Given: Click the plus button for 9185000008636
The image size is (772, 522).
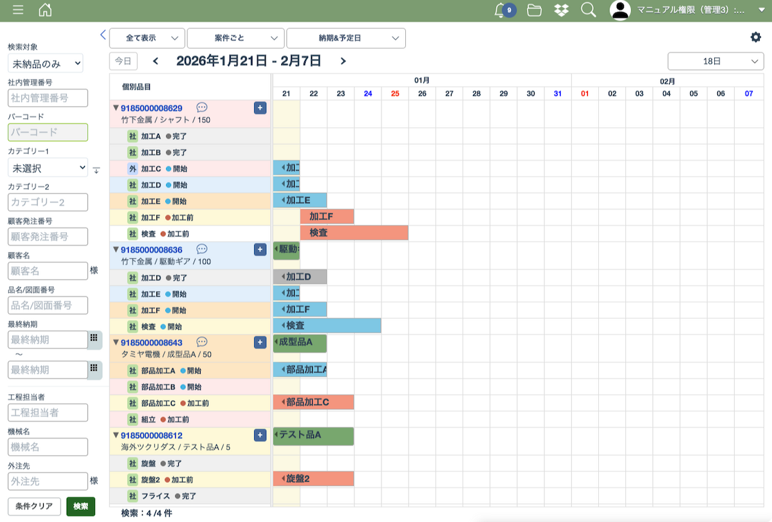Looking at the screenshot, I should coord(260,249).
